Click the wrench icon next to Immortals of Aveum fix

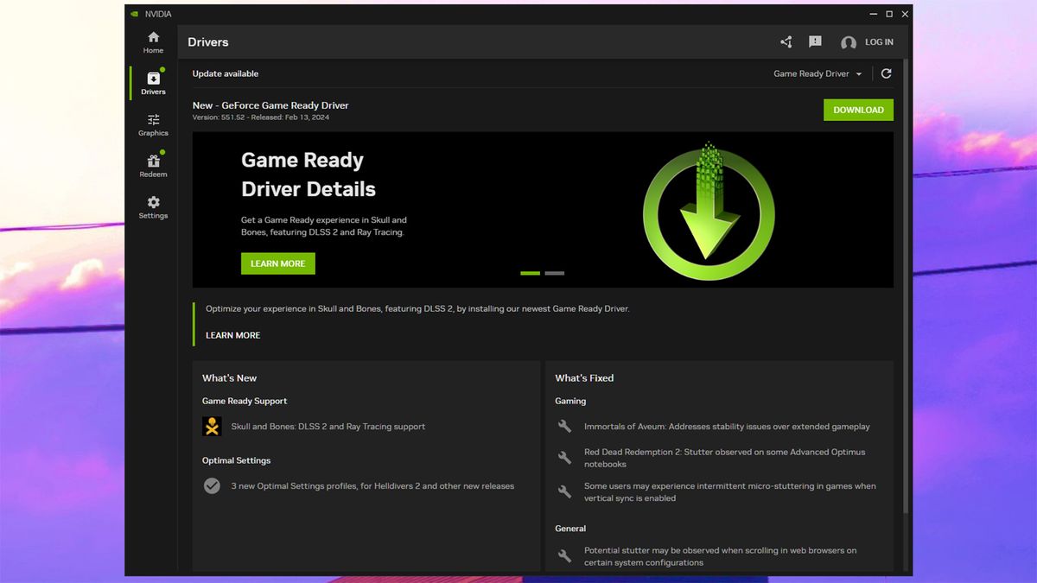[563, 426]
